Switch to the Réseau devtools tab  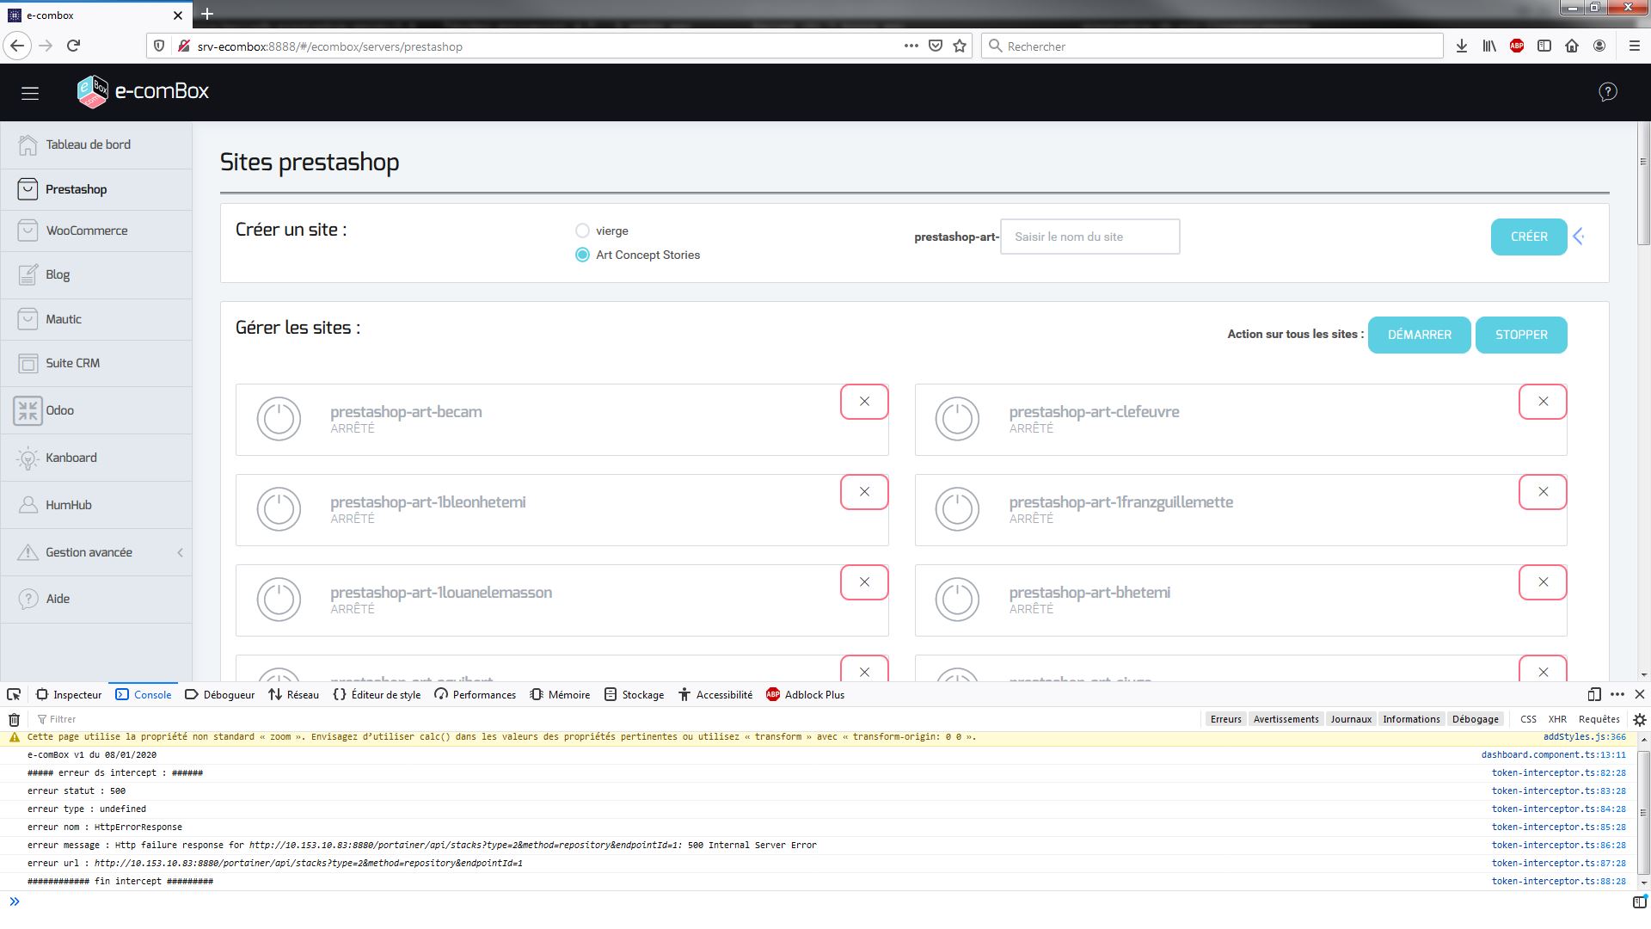(293, 694)
